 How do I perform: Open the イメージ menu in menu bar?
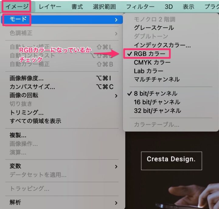tap(17, 6)
